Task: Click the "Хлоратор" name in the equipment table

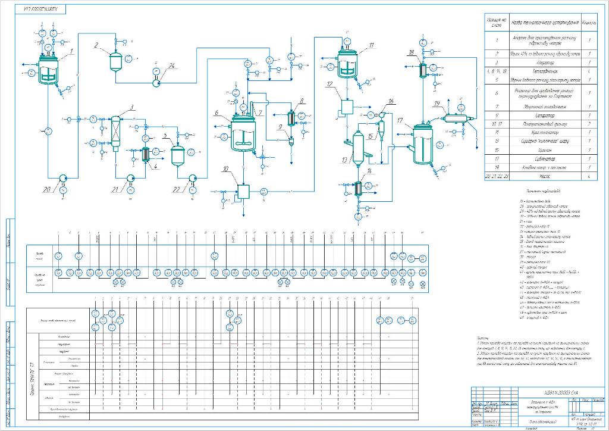Action: point(545,63)
